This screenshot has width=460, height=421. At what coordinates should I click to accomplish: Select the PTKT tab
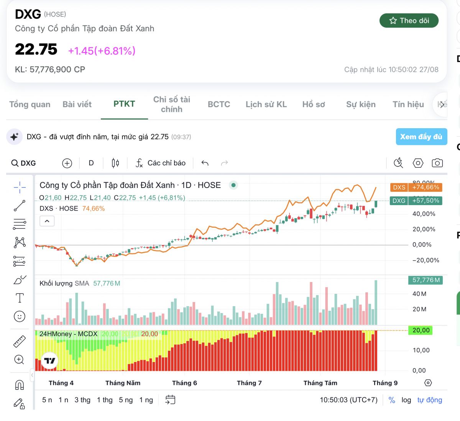pos(124,104)
